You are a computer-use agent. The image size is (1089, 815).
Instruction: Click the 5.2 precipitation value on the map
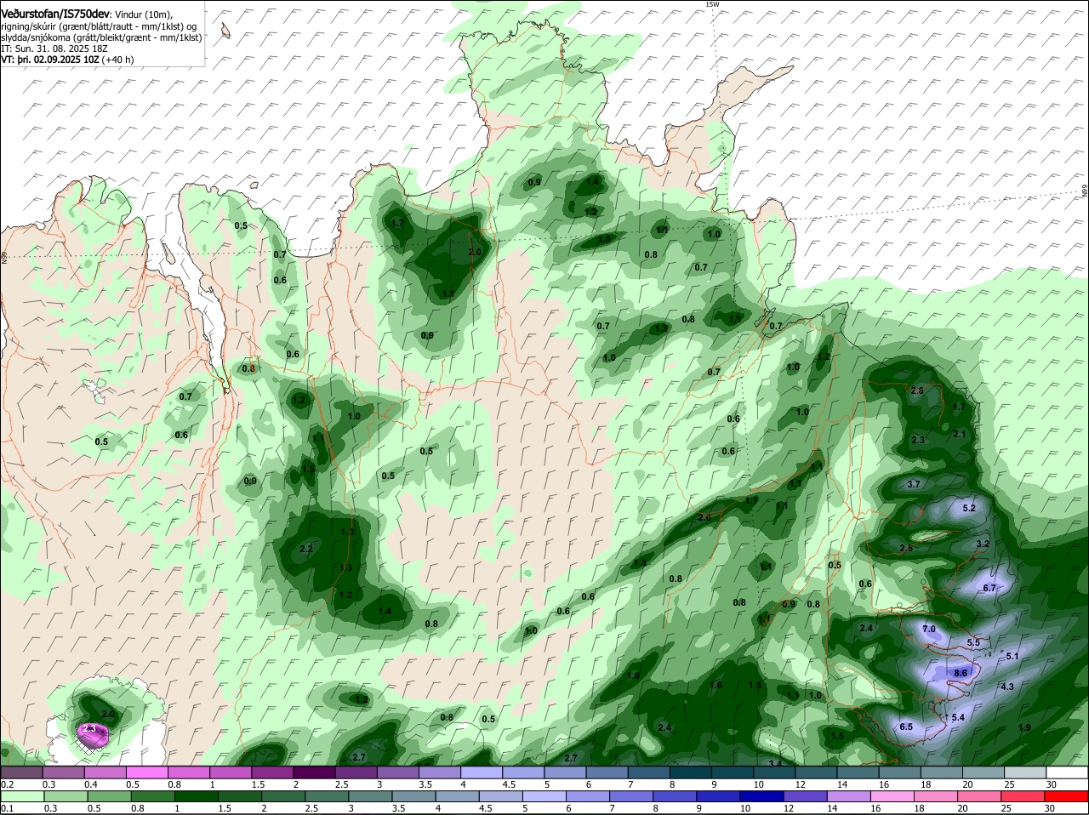tap(968, 508)
